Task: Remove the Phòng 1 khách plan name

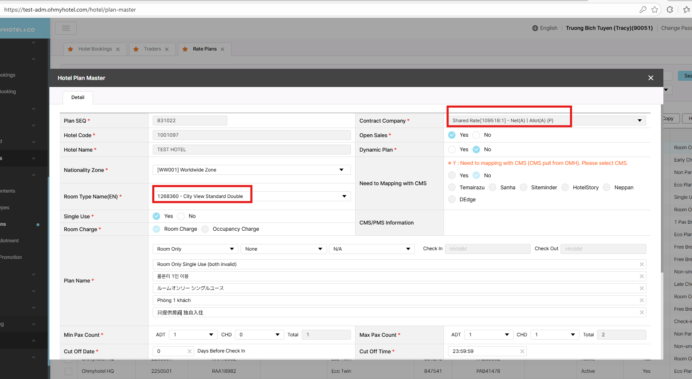Action: (641, 300)
